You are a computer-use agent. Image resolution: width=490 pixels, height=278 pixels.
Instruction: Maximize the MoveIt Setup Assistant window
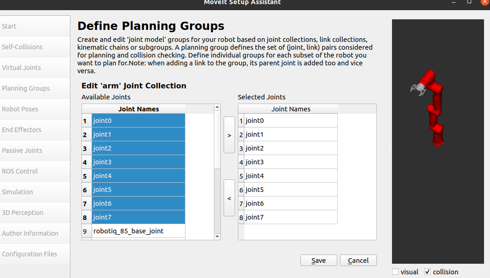click(x=469, y=2)
